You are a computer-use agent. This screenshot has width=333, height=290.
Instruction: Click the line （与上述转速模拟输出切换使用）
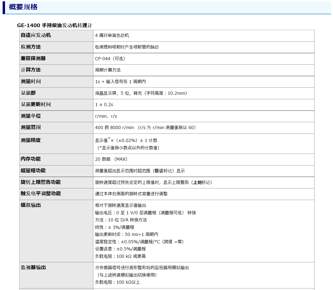[x=127, y=275]
